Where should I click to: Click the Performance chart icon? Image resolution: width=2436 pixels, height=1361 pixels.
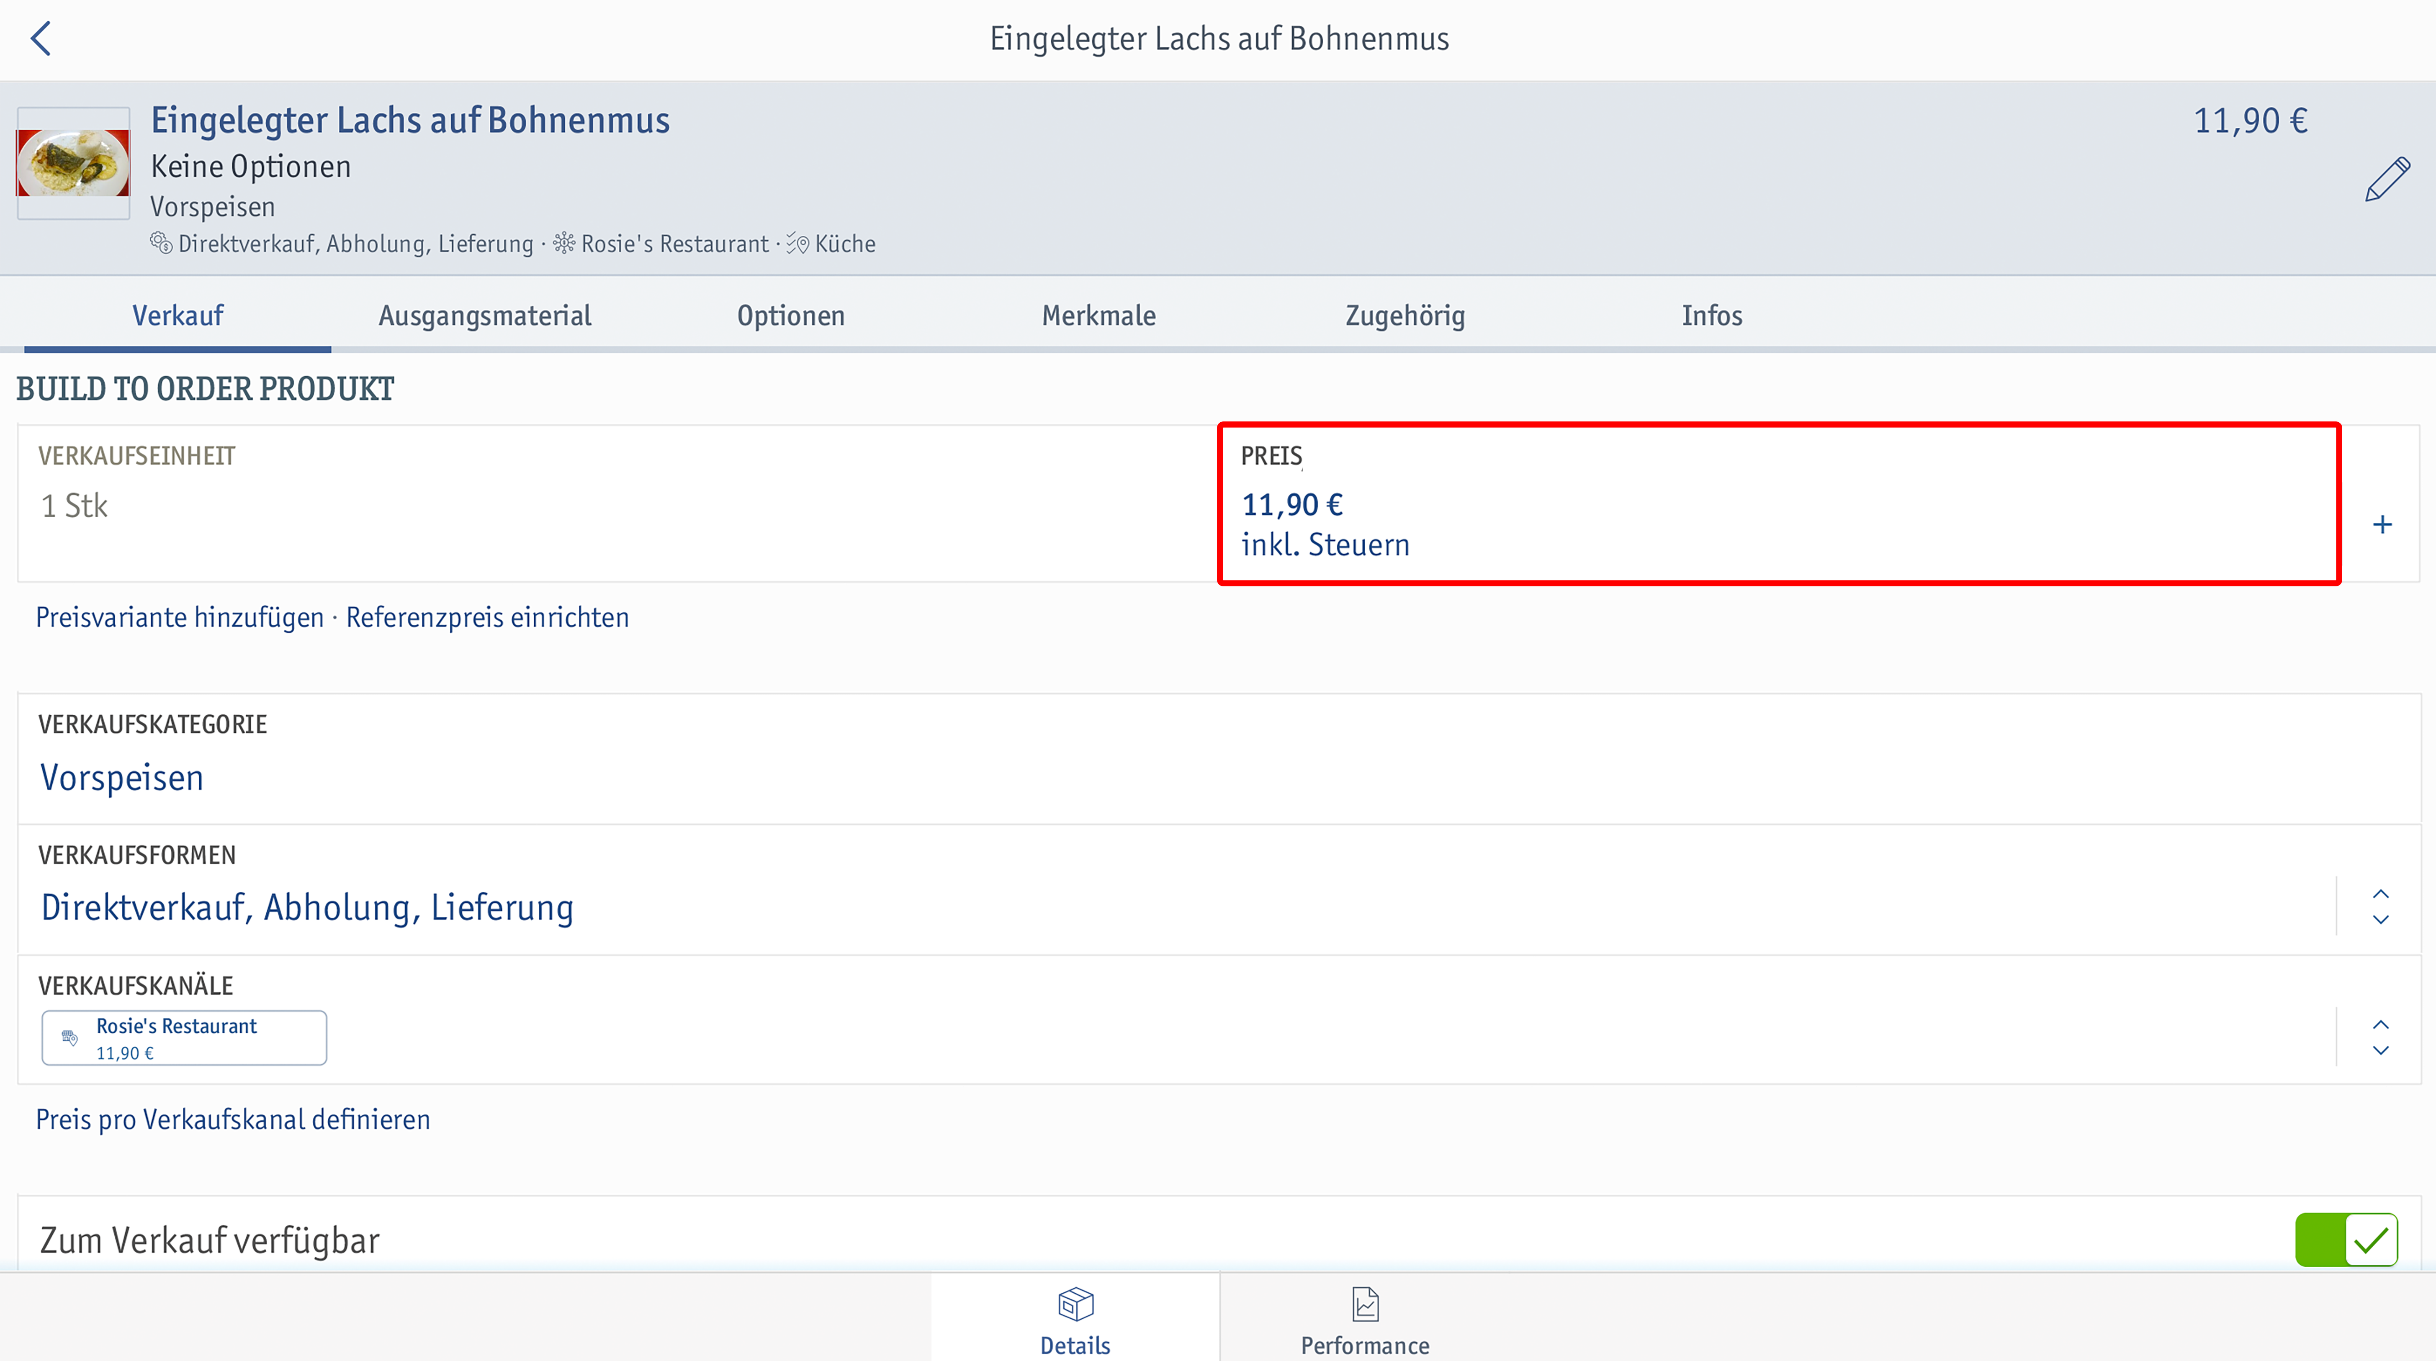click(x=1365, y=1304)
